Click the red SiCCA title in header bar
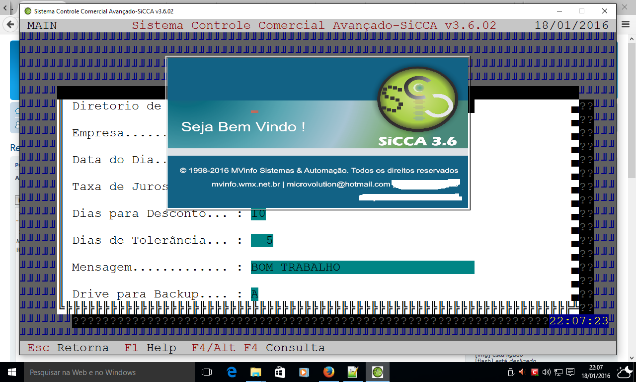This screenshot has height=382, width=636. pos(314,25)
